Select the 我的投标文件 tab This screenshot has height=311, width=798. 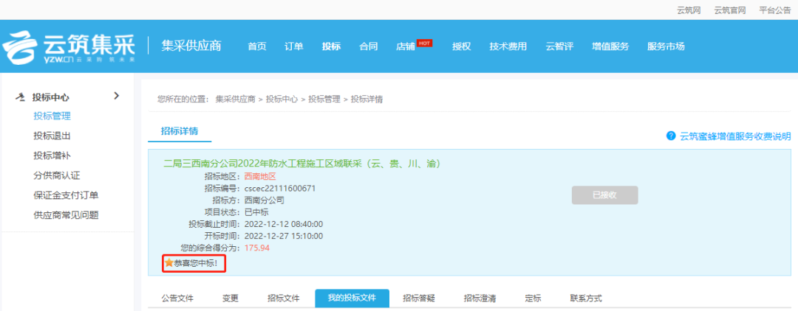tap(352, 298)
